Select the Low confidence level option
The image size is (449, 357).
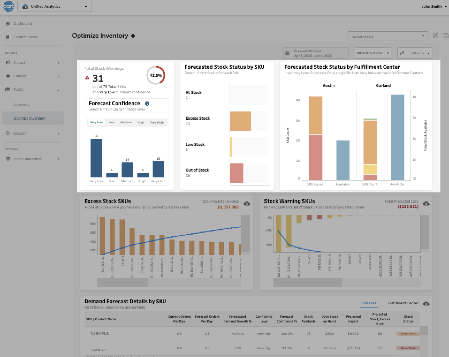click(x=112, y=122)
